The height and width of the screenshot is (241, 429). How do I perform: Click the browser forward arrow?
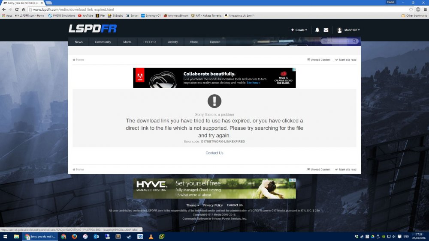click(x=10, y=9)
